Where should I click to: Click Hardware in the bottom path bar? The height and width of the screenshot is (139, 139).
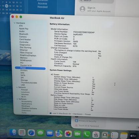point(78,114)
